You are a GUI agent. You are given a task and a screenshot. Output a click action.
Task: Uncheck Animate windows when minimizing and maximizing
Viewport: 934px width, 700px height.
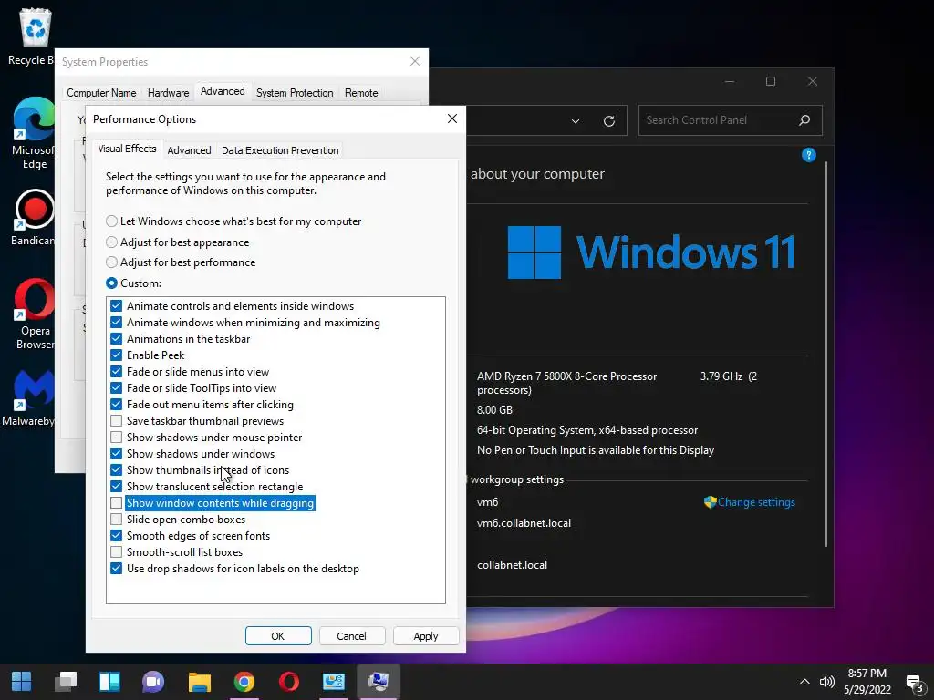point(116,323)
